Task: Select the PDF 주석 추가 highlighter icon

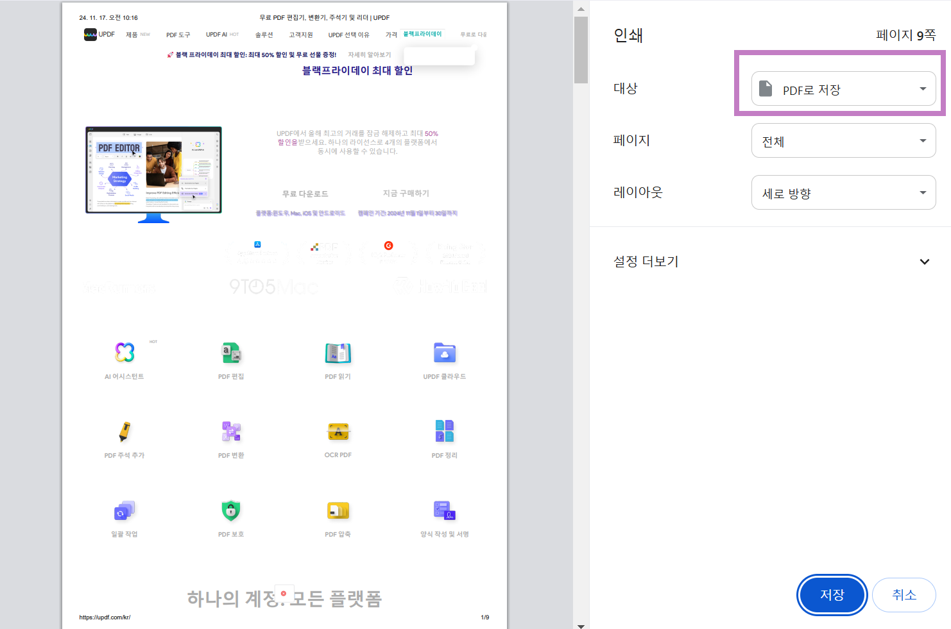Action: coord(124,432)
